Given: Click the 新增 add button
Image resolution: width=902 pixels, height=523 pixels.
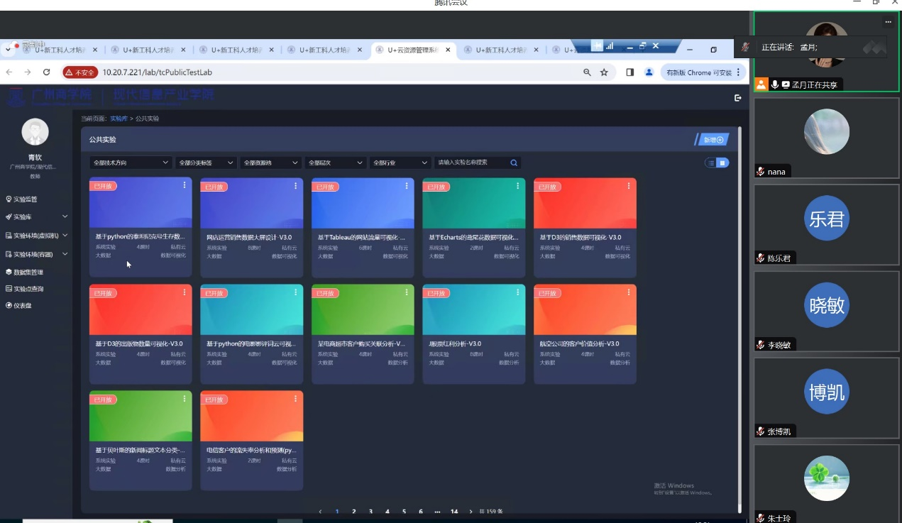Looking at the screenshot, I should coord(713,140).
